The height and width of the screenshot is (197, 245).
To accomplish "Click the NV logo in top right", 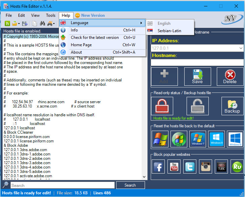I will (232, 19).
